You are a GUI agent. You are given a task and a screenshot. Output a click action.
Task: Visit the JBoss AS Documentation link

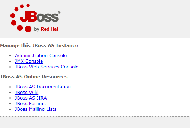tap(43, 87)
